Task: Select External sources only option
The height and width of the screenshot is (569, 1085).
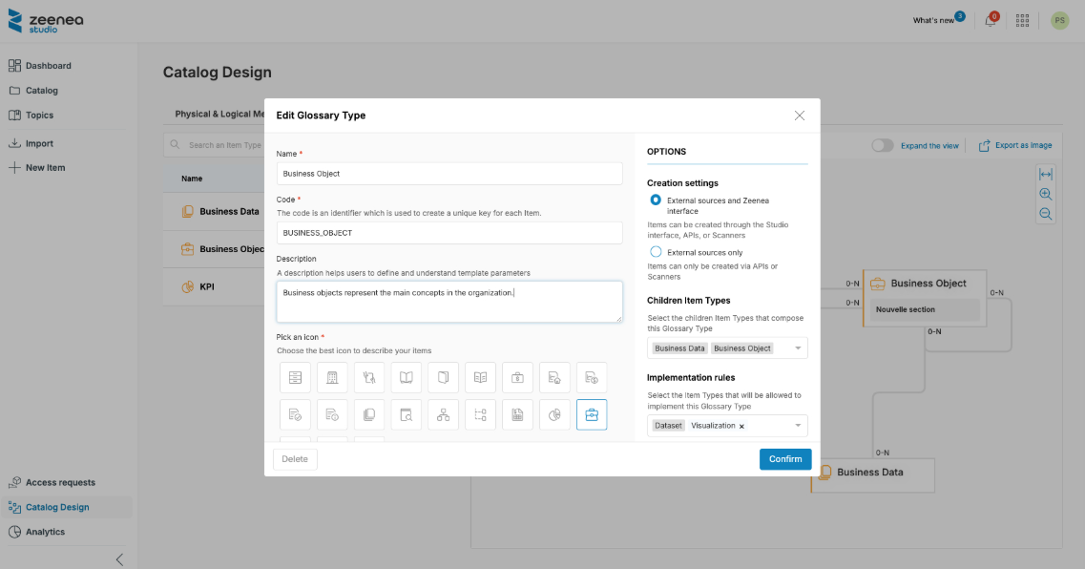Action: (656, 252)
